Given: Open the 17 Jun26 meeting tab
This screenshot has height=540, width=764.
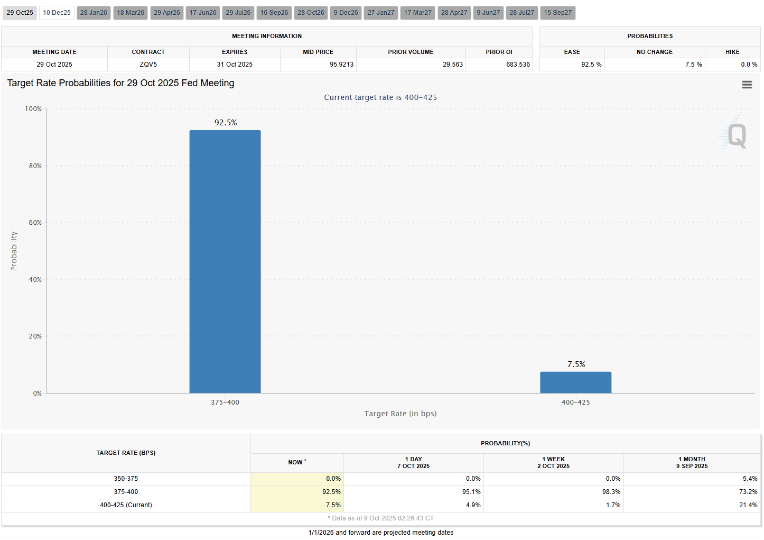Looking at the screenshot, I should (x=203, y=13).
